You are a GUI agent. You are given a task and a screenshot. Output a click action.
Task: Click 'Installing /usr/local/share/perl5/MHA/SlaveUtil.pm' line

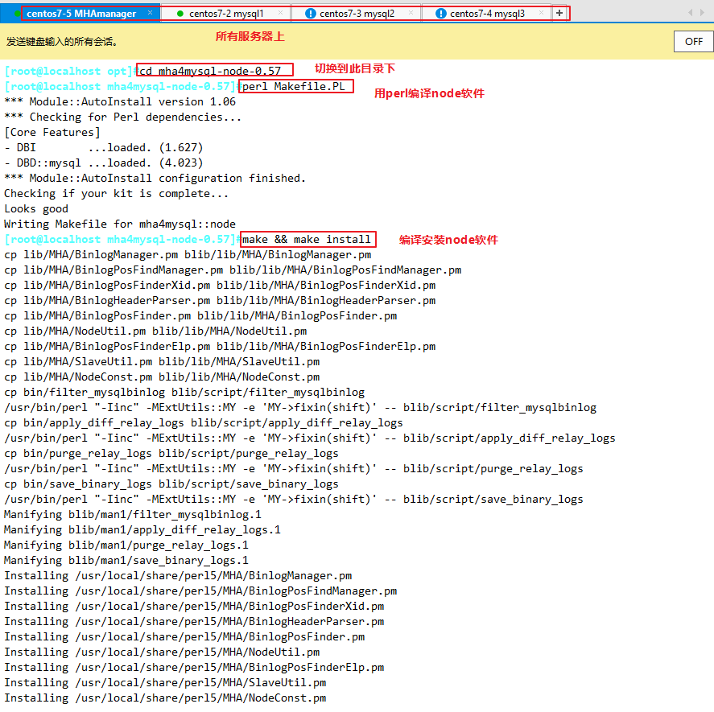tap(165, 683)
